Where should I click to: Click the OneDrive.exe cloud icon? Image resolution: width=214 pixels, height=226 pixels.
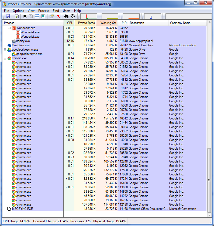[x=9, y=45]
